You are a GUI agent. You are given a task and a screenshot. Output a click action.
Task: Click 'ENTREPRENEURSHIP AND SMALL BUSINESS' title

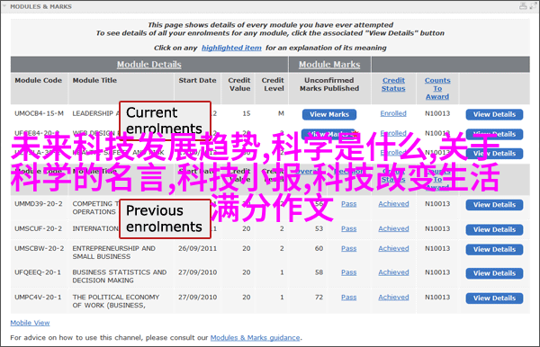pyautogui.click(x=114, y=253)
